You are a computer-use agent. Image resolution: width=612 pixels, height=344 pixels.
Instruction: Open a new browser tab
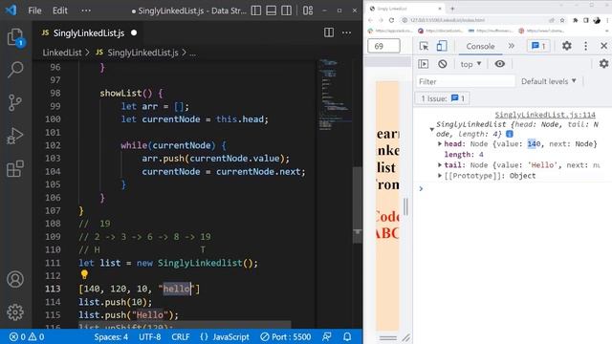coord(452,9)
